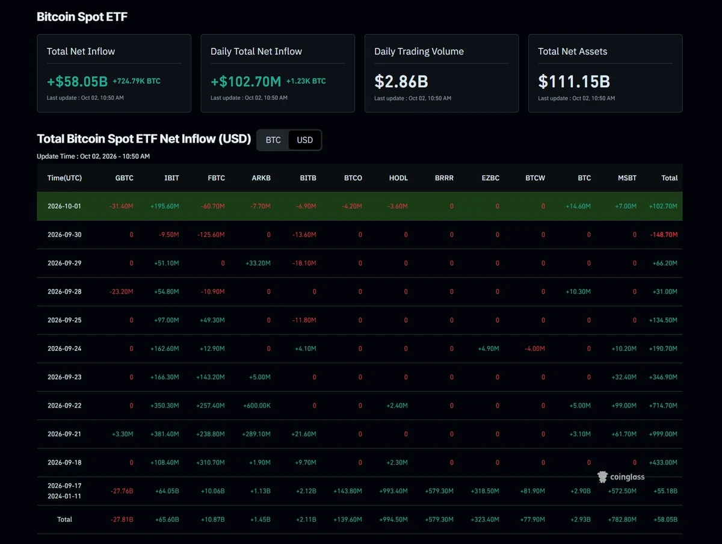Click BITB -11.80M cell
Viewport: 722px width, 544px height.
click(x=304, y=320)
